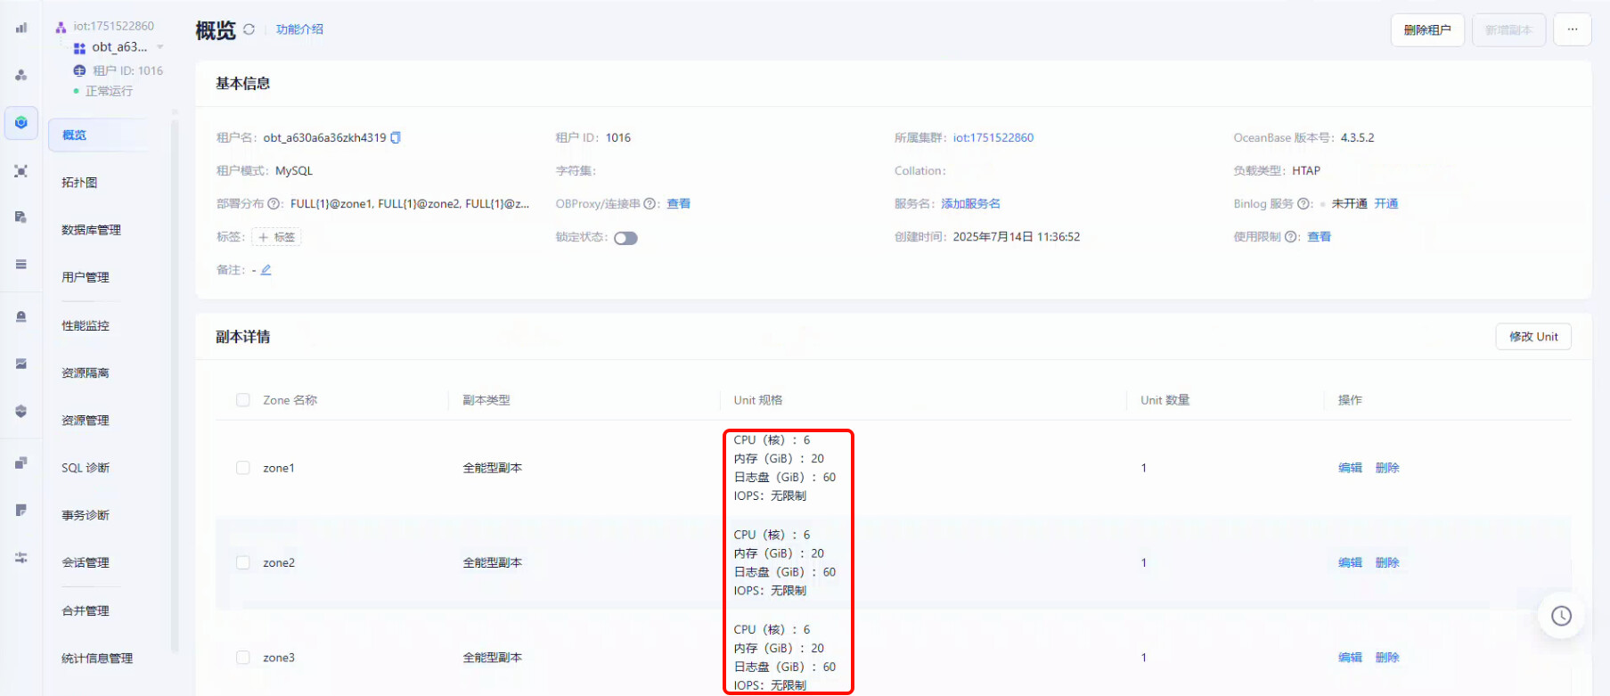Open 拓扑图 in the side menu
Image resolution: width=1610 pixels, height=696 pixels.
click(x=79, y=183)
